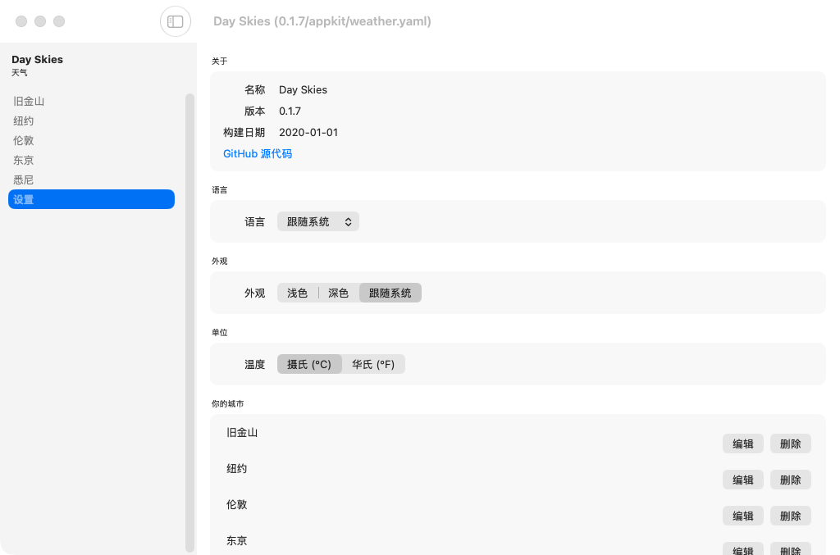Select the 设置 sidebar item
Image resolution: width=840 pixels, height=555 pixels.
91,199
